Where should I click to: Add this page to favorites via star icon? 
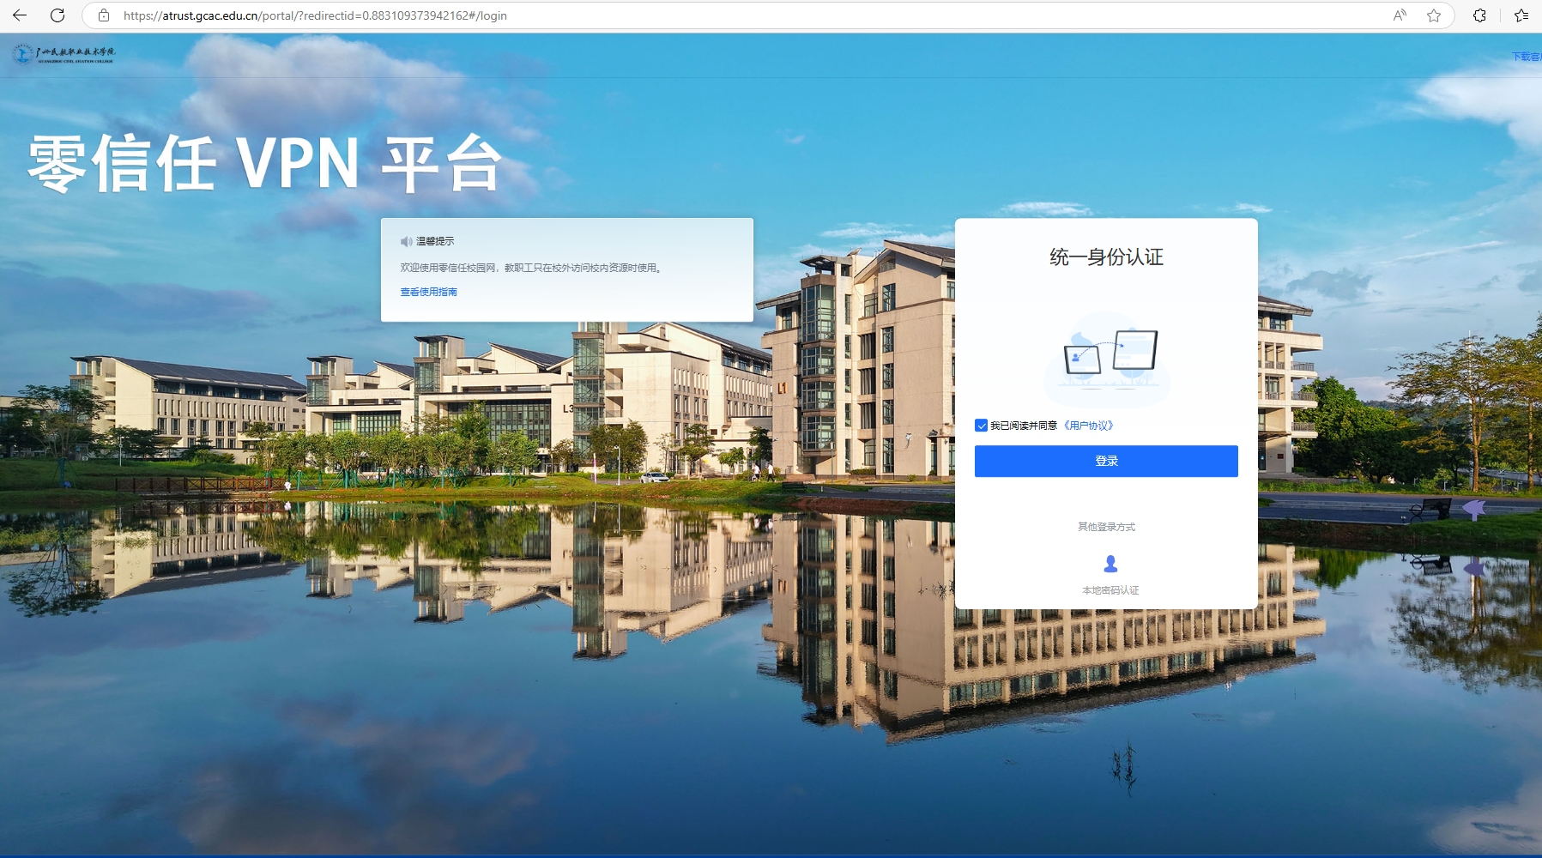coord(1434,15)
